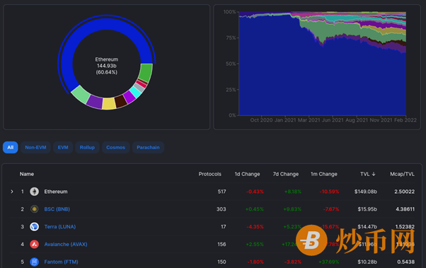
Task: Click the green band in area chart
Action: click(x=345, y=29)
